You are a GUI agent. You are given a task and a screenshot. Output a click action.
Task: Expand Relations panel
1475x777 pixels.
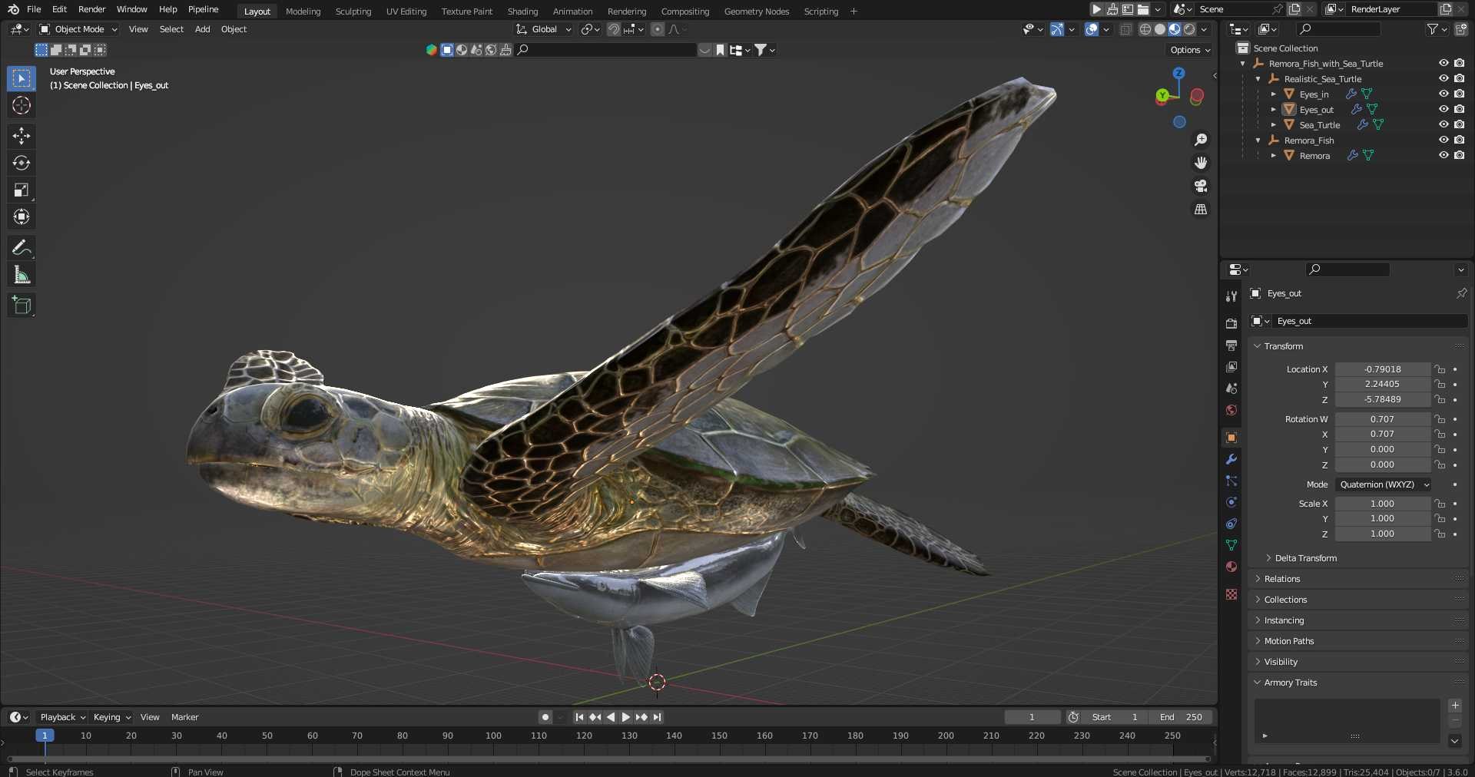pos(1281,579)
